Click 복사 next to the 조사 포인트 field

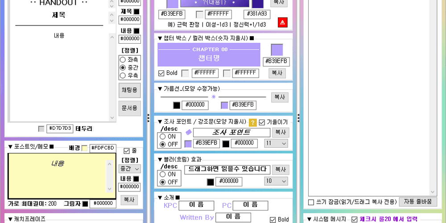[281, 132]
